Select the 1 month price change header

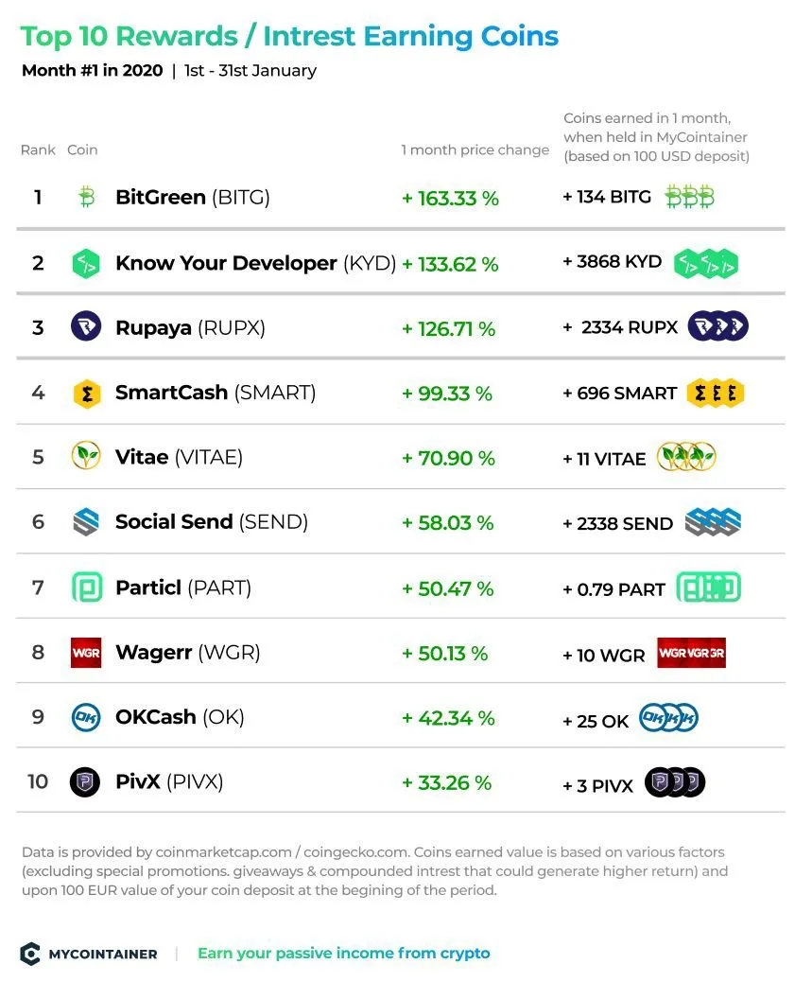[475, 149]
